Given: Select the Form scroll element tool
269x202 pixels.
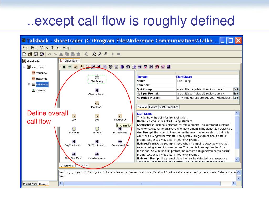Looking at the screenshot, I should pyautogui.click(x=87, y=67).
